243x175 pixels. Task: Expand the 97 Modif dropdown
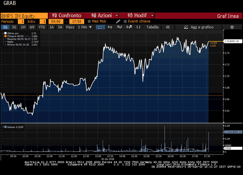(x=137, y=16)
